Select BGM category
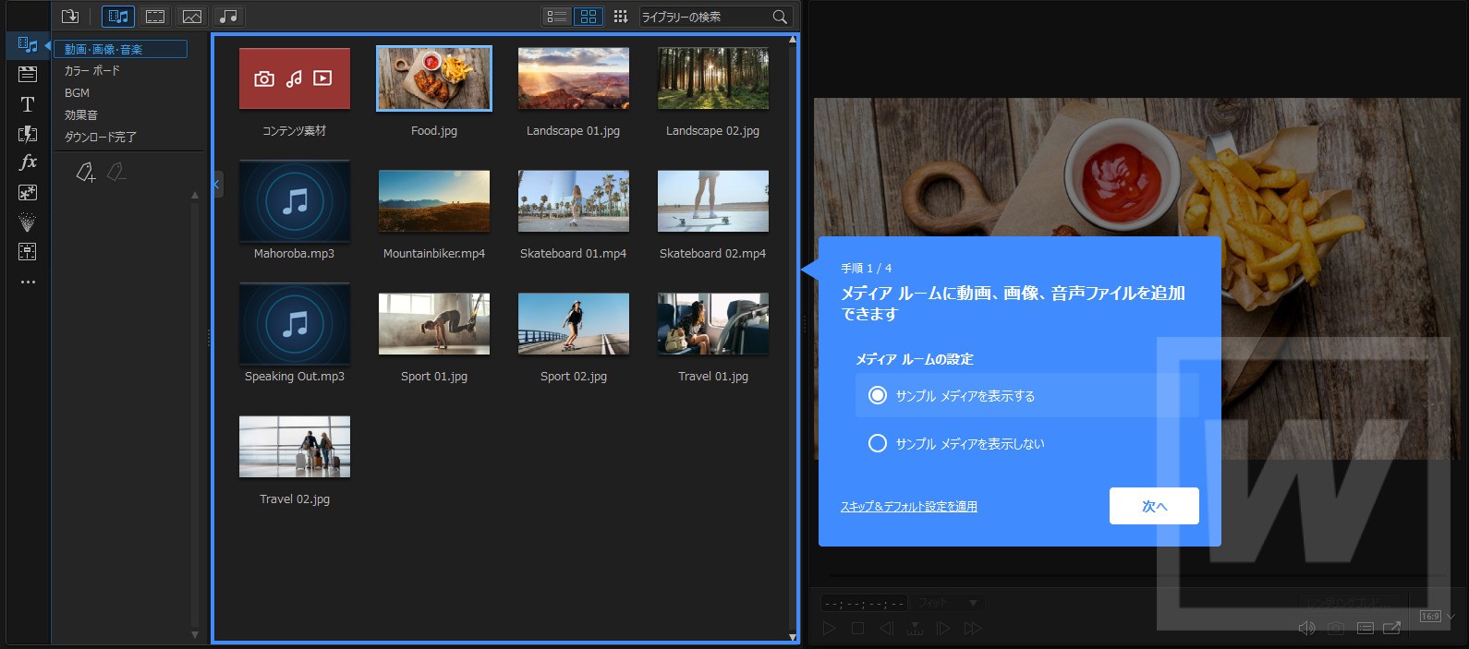 [x=77, y=93]
